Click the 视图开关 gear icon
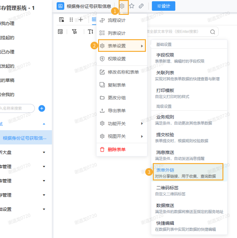 [x=102, y=136]
